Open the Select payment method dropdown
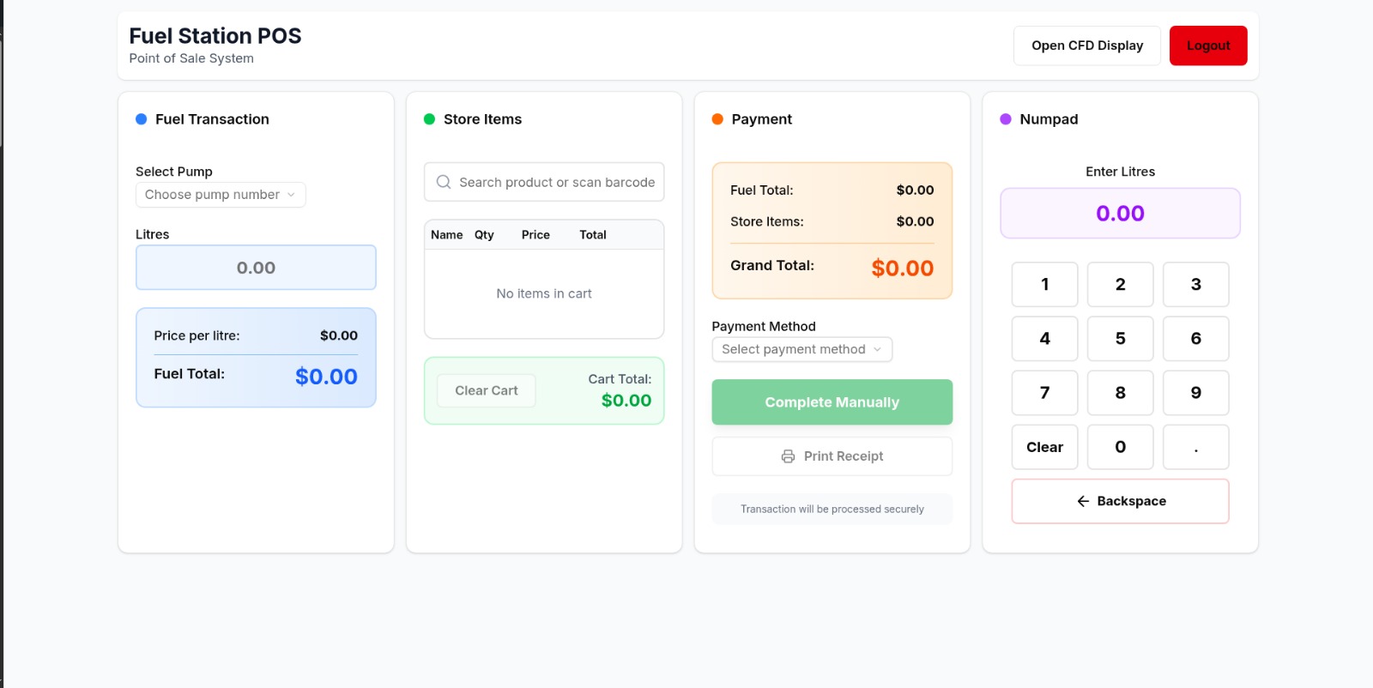 click(802, 349)
